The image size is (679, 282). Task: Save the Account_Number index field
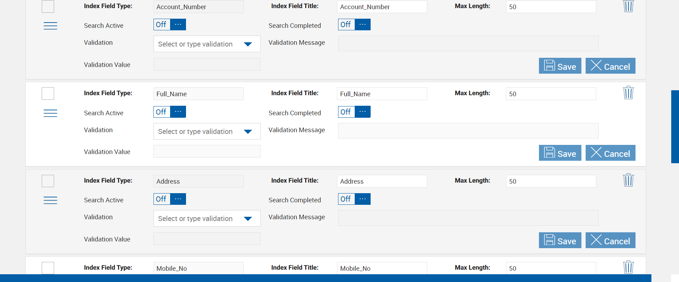[560, 66]
